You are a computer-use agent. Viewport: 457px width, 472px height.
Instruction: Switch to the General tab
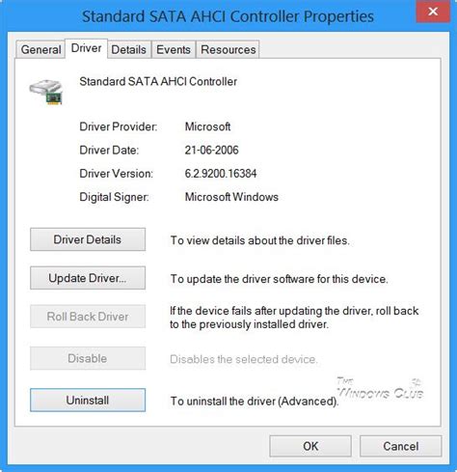point(40,49)
